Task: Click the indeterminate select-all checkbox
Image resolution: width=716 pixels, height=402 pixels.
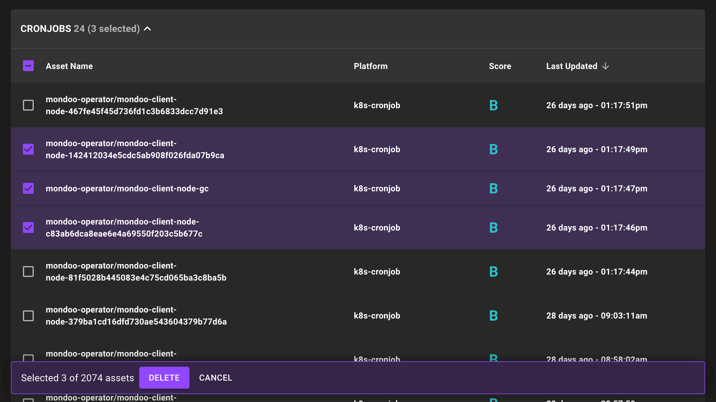Action: pyautogui.click(x=28, y=66)
